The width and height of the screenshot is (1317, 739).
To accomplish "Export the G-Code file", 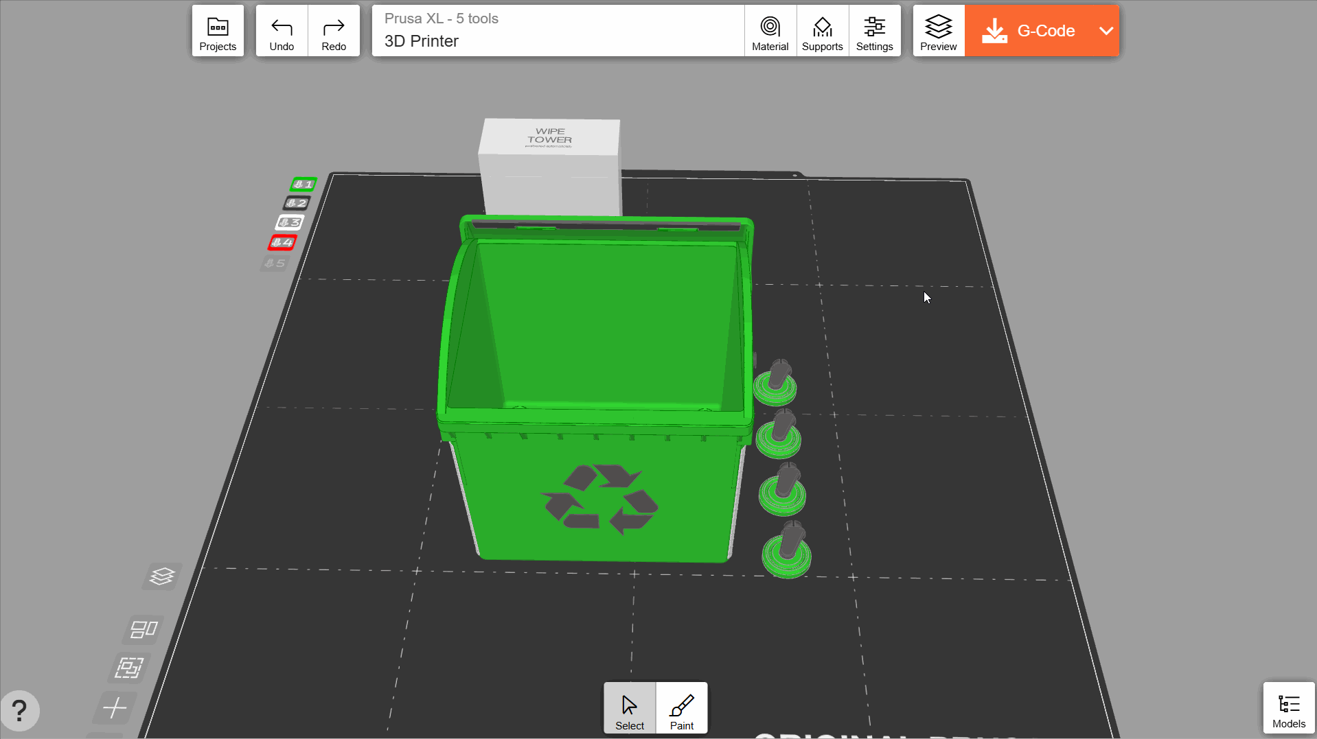I will point(1029,31).
